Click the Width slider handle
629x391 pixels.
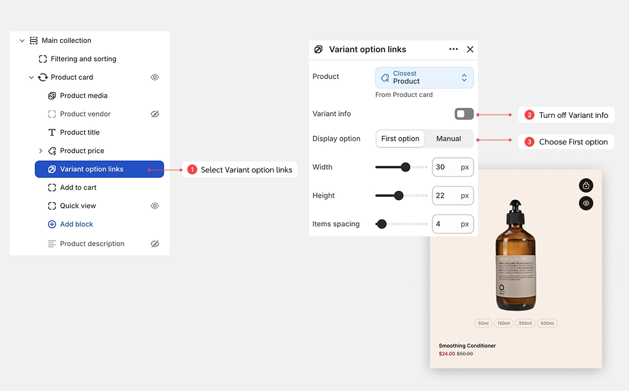pyautogui.click(x=405, y=167)
